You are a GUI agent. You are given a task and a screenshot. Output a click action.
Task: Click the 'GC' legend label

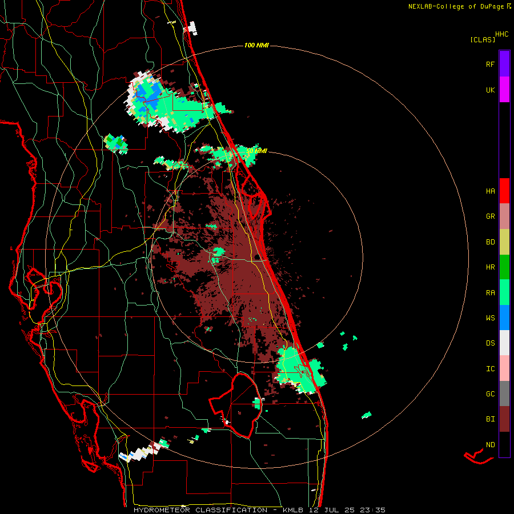490,394
